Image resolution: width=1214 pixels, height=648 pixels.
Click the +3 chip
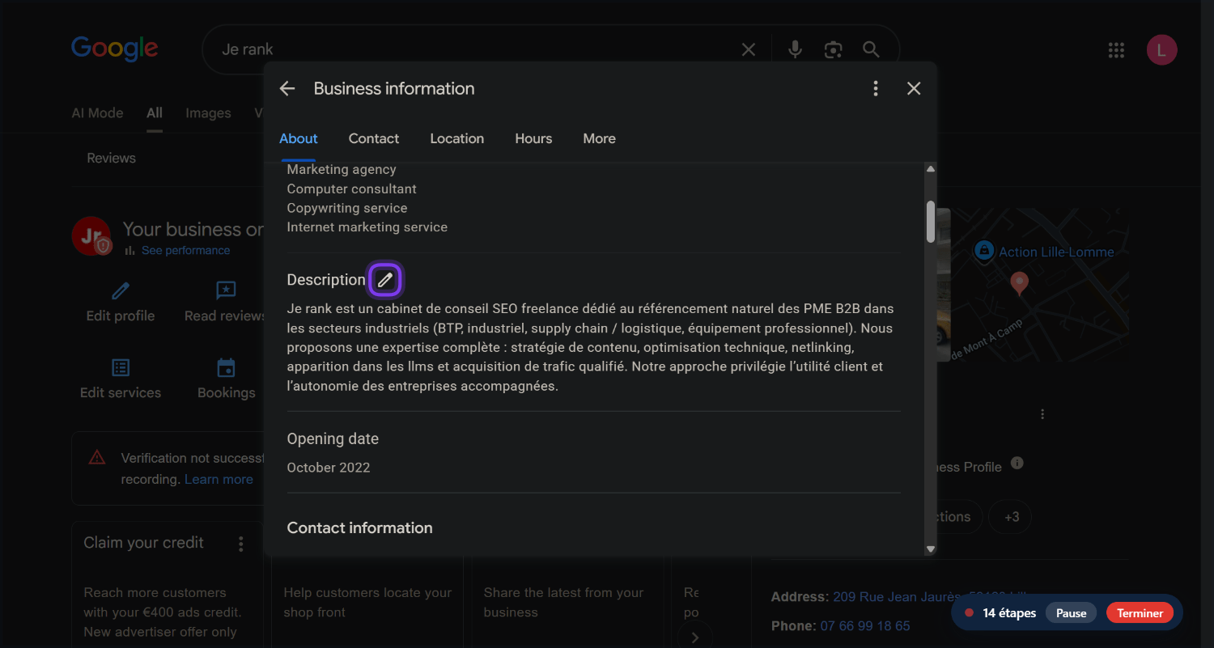click(x=1012, y=517)
